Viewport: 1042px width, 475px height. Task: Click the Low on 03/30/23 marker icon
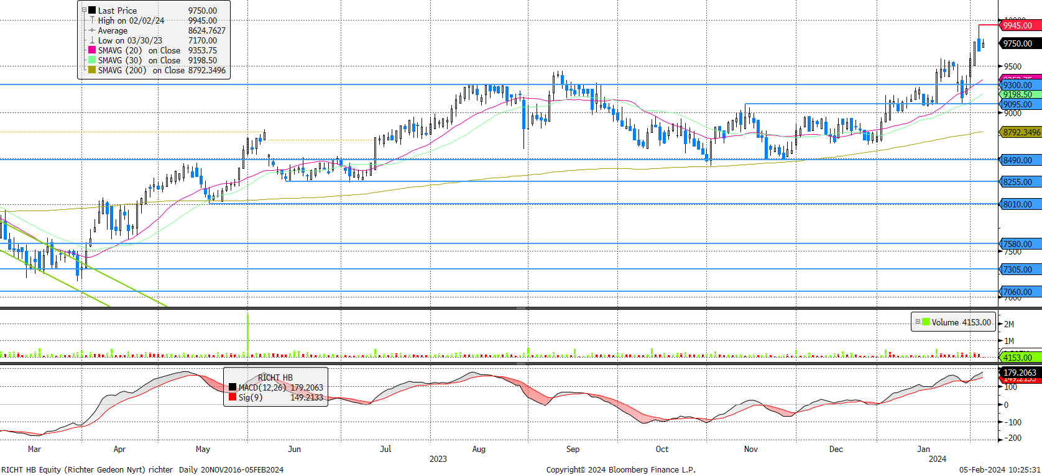[92, 40]
